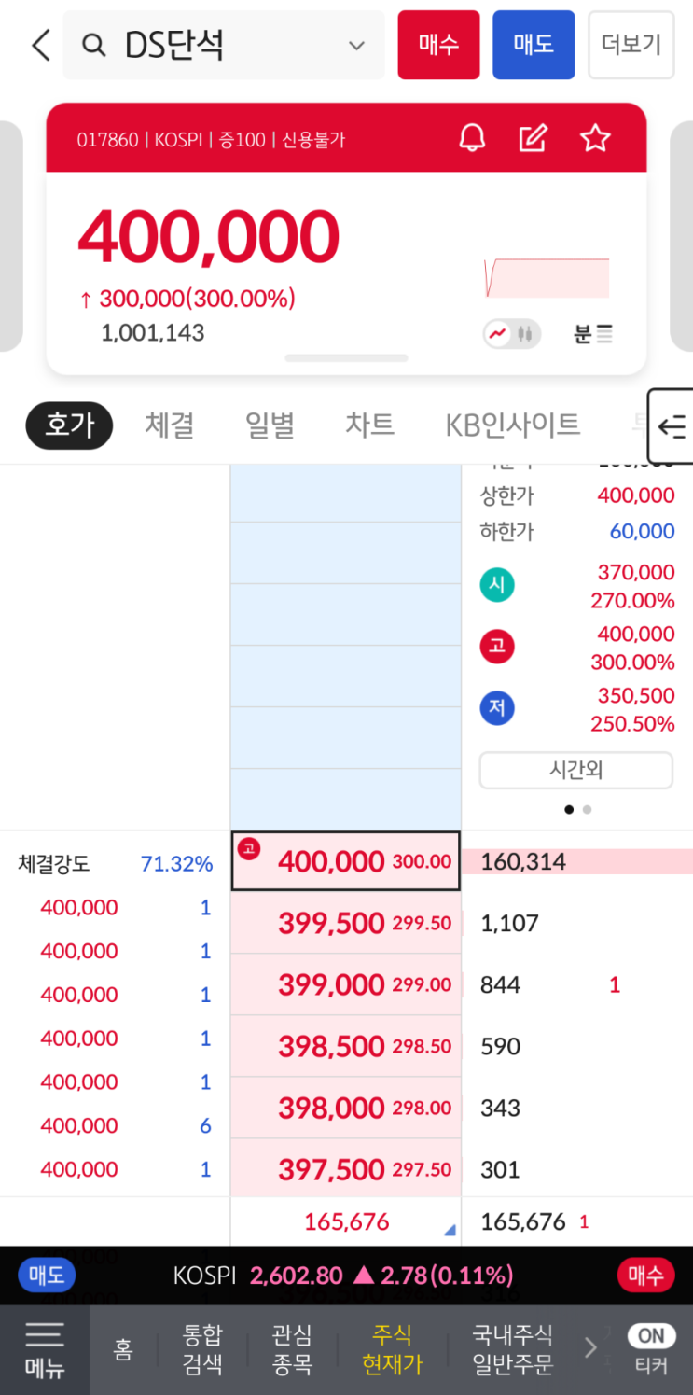The height and width of the screenshot is (1395, 693).
Task: Switch to the 체결 tab
Action: coord(170,425)
